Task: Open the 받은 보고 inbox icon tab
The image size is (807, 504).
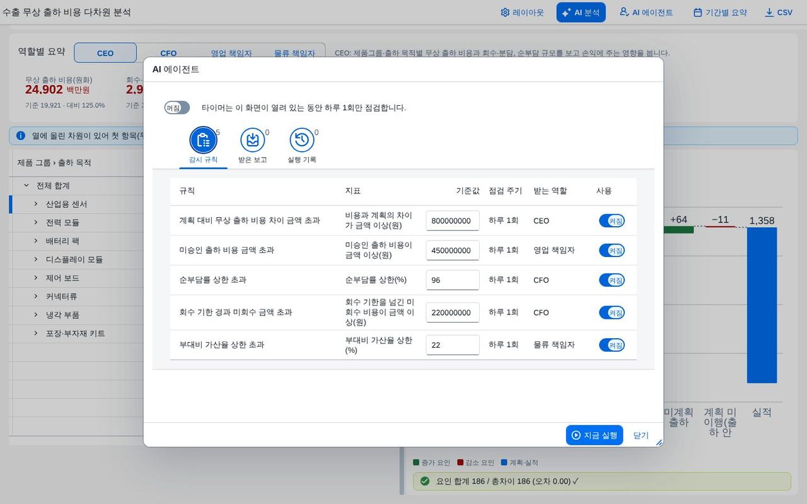Action: (252, 140)
